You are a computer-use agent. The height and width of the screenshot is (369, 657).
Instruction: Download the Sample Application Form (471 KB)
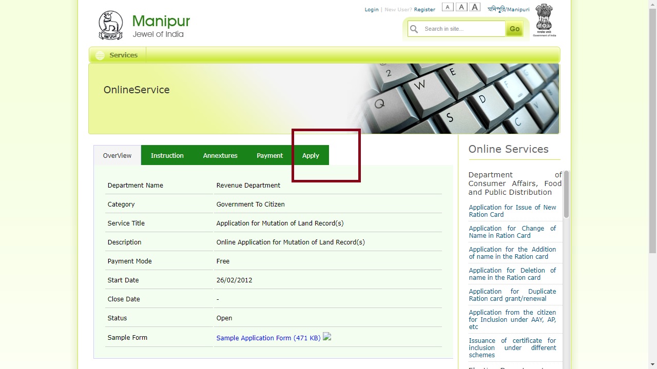coord(268,338)
